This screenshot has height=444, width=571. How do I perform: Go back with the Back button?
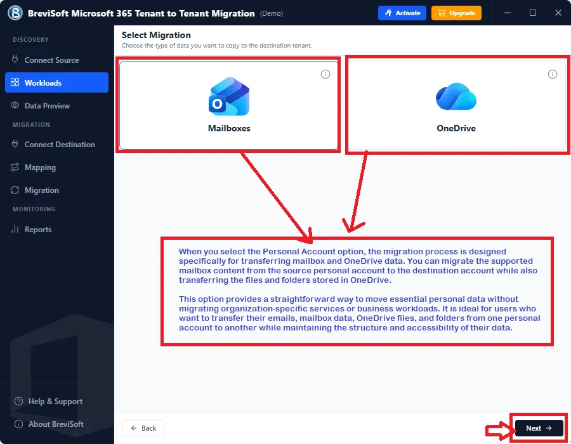click(143, 428)
